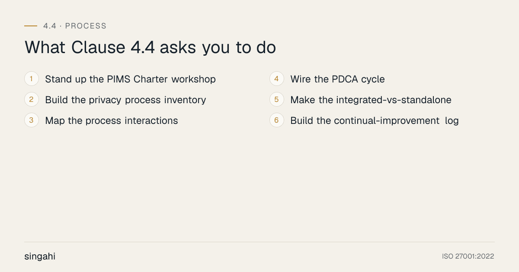The height and width of the screenshot is (272, 519).
Task: Click the '4.4 · PROCESS' section label
Action: 75,26
